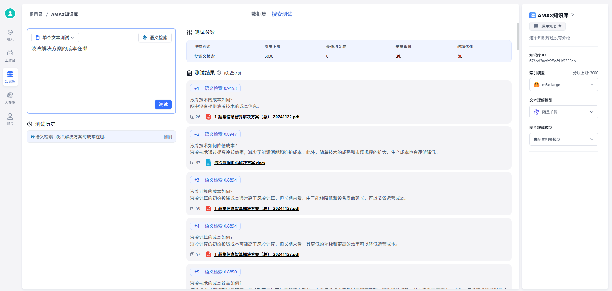This screenshot has width=612, height=291.
Task: Click the #1 语义检索 0.9153 score badge
Action: pyautogui.click(x=216, y=88)
